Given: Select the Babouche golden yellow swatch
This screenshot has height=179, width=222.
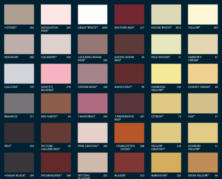Looking at the screenshot, I should [x=166, y=162].
